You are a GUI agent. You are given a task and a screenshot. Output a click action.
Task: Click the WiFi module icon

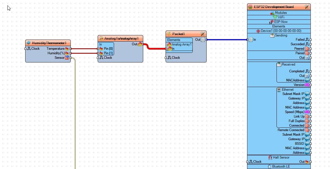tap(275, 17)
